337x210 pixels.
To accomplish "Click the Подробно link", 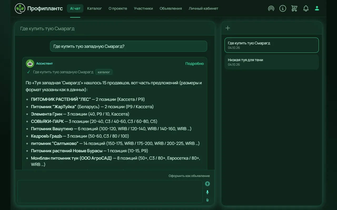I will click(195, 64).
